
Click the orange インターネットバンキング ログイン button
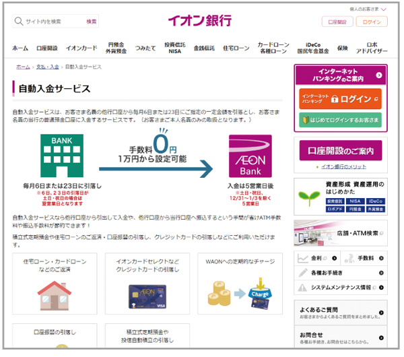click(340, 98)
